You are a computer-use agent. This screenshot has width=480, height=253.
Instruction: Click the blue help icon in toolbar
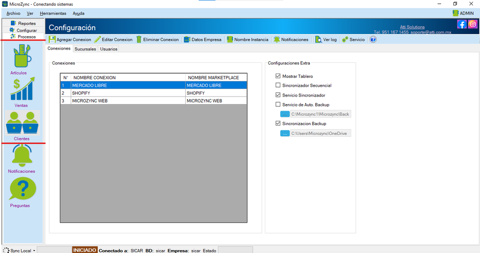[373, 39]
